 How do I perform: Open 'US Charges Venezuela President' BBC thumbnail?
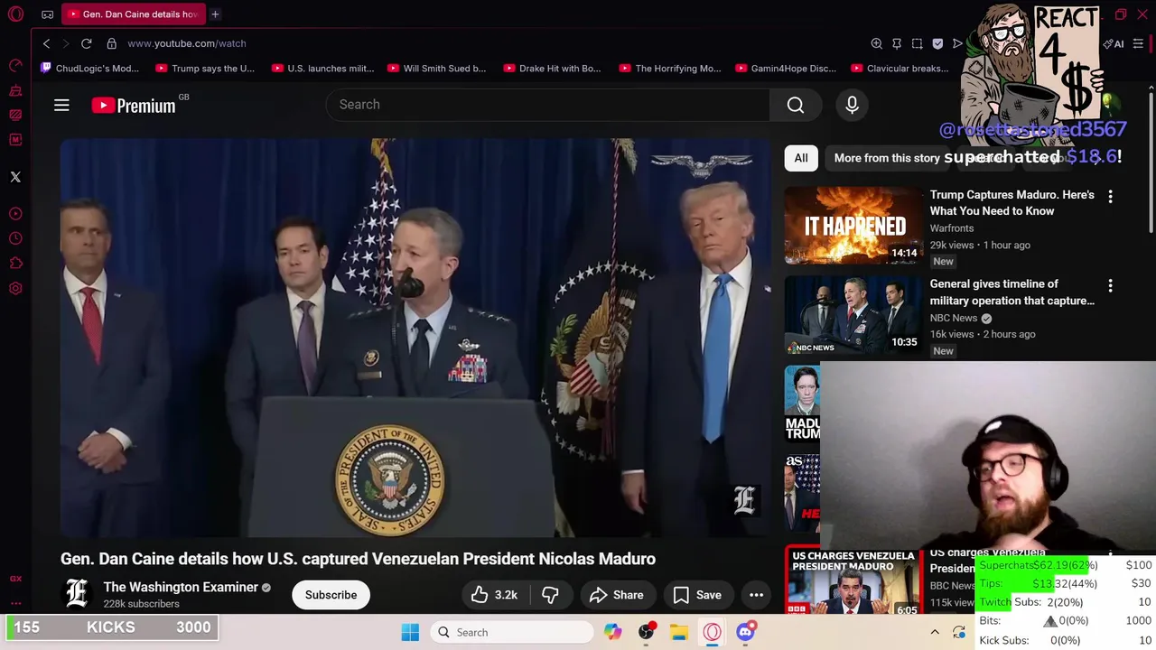[853, 581]
